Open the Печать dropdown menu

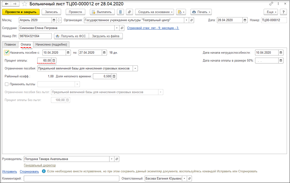[201, 12]
